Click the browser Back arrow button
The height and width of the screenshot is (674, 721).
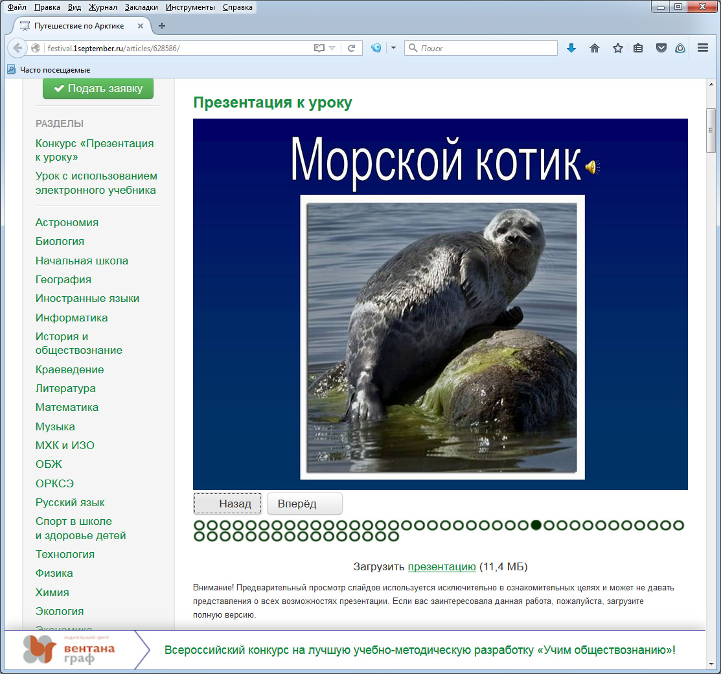pos(17,48)
